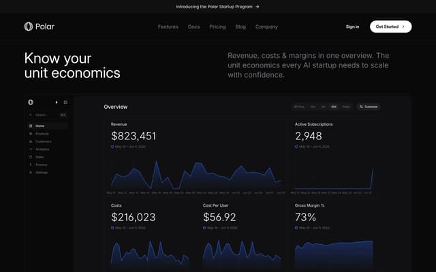Click the Polar logo in dashboard sidebar
The width and height of the screenshot is (436, 272).
(x=31, y=102)
